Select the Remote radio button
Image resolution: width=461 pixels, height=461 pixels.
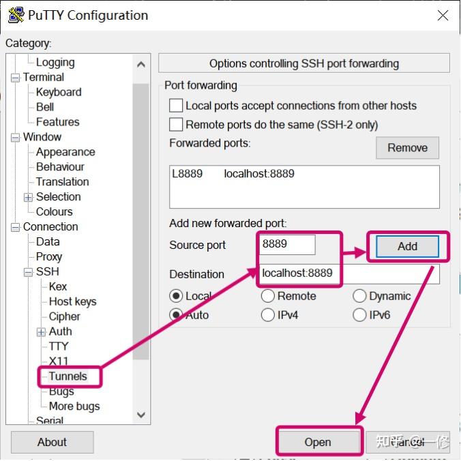pos(268,296)
